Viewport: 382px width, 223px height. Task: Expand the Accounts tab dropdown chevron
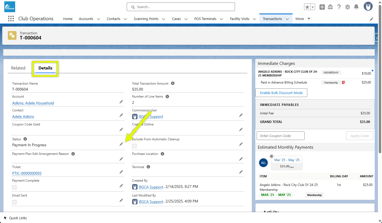(99, 19)
